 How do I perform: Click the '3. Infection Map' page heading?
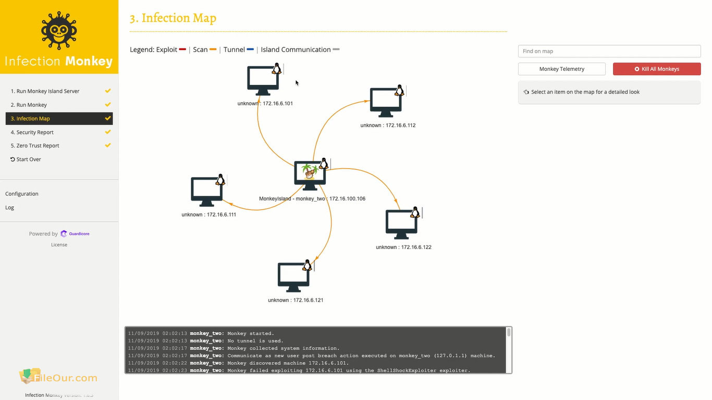tap(173, 18)
